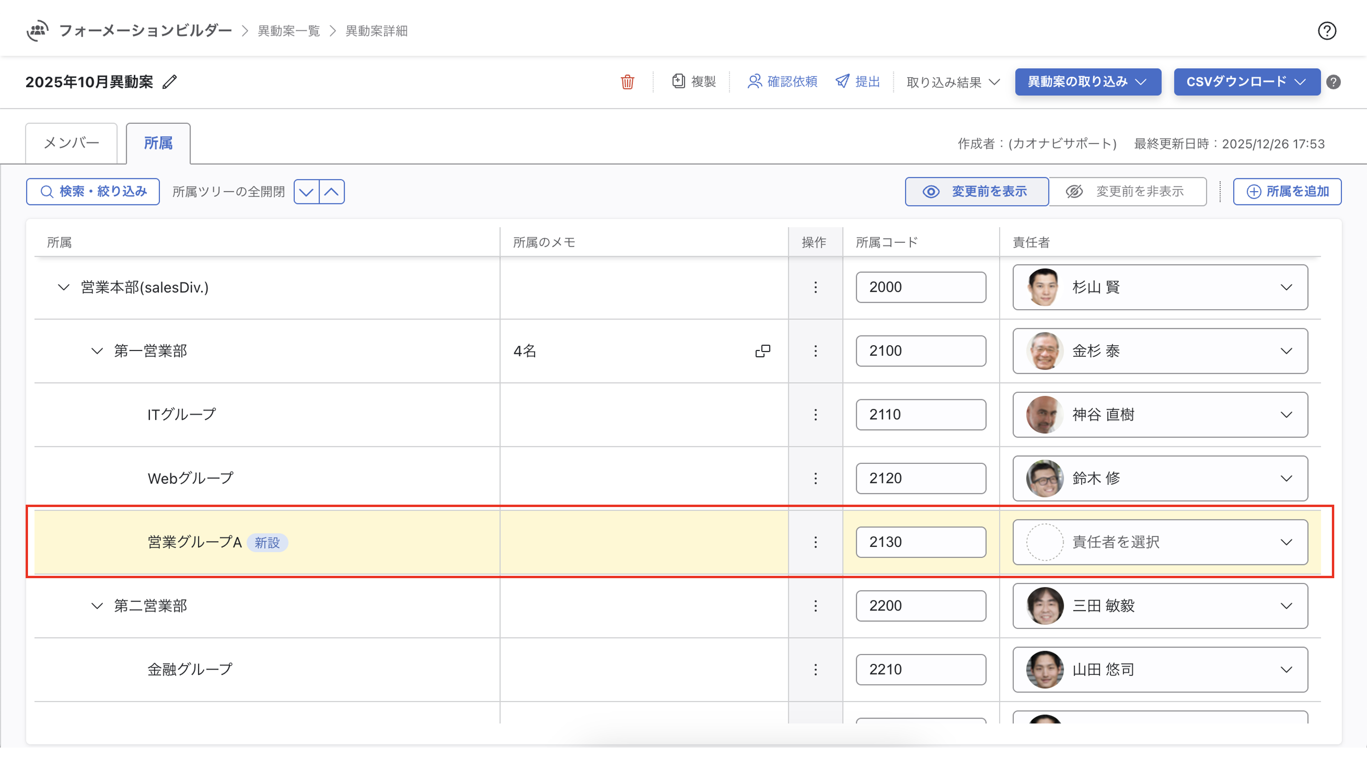The height and width of the screenshot is (757, 1367).
Task: Go to 異動案一覧 breadcrumb
Action: point(289,31)
